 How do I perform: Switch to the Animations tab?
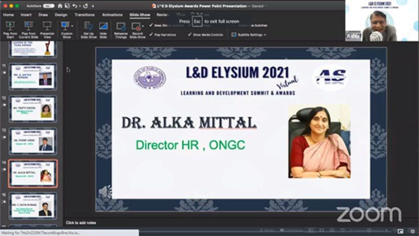112,15
